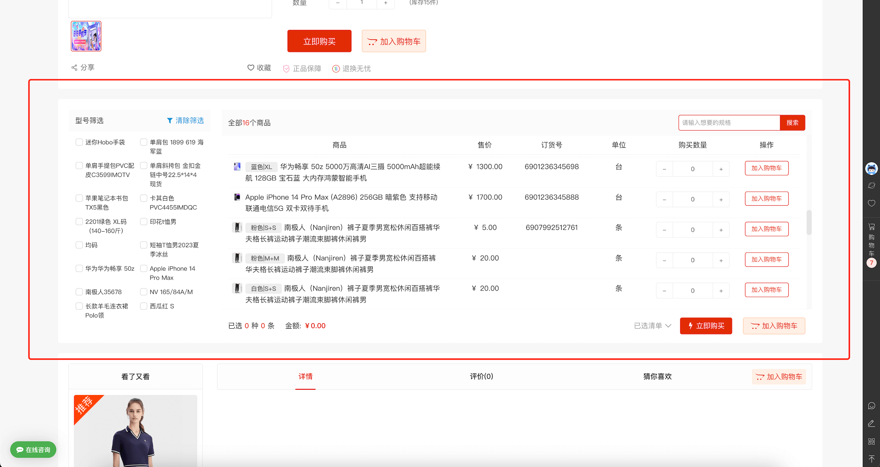This screenshot has width=880, height=467.
Task: Check the 西瓜红 S filter checkbox
Action: click(x=144, y=306)
